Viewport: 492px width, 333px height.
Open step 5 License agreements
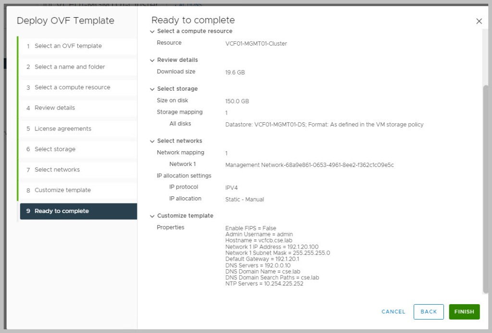click(x=62, y=129)
